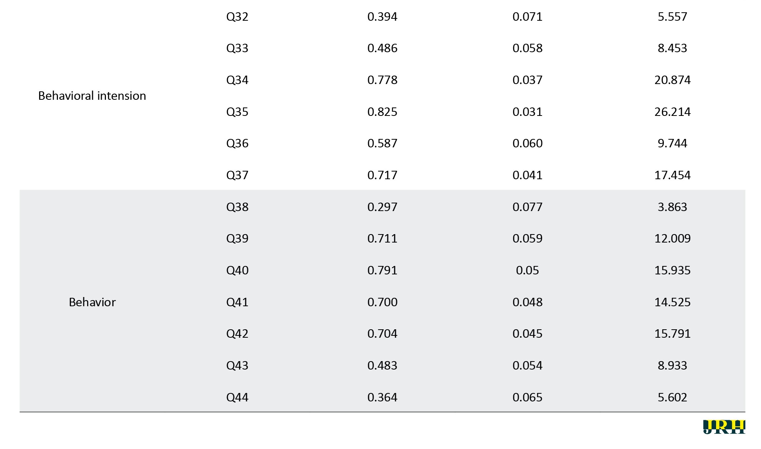Select the value 12.009

tap(672, 238)
